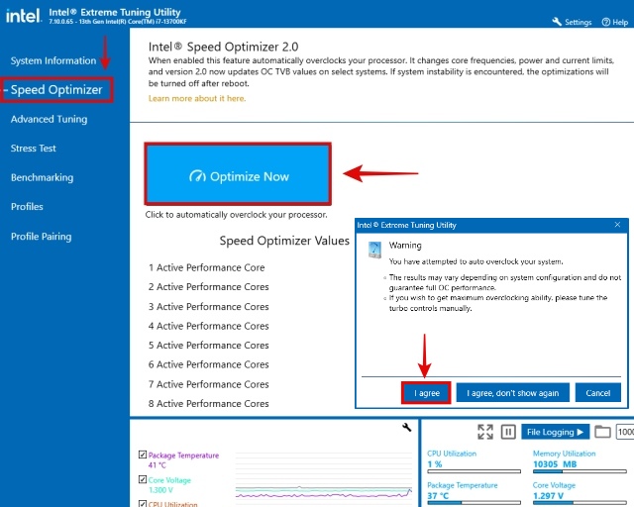Follow the "Learn more about it here" link

coord(197,98)
